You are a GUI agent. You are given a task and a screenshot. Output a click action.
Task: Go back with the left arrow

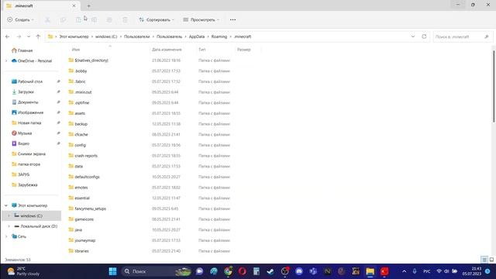click(x=8, y=36)
